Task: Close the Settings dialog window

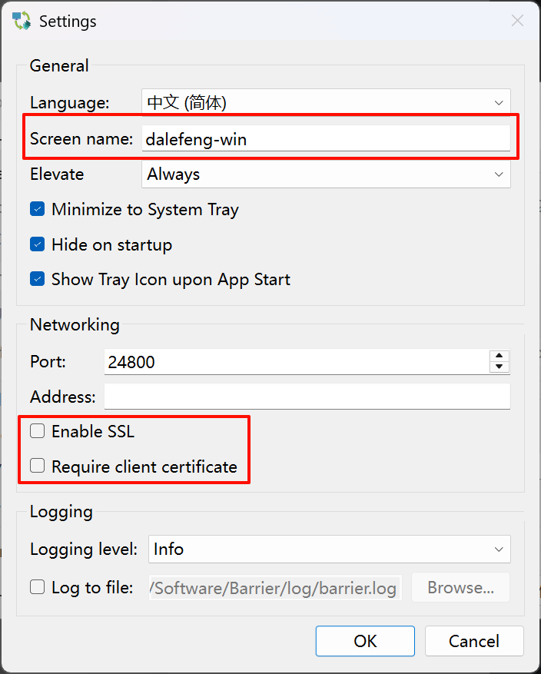Action: coord(517,21)
